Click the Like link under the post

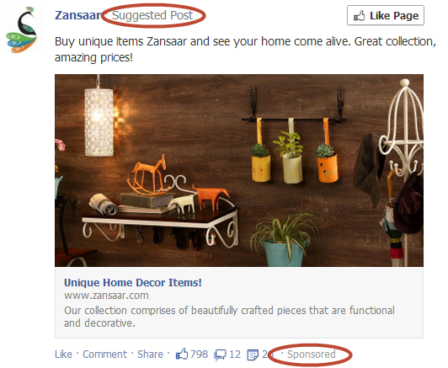(63, 355)
